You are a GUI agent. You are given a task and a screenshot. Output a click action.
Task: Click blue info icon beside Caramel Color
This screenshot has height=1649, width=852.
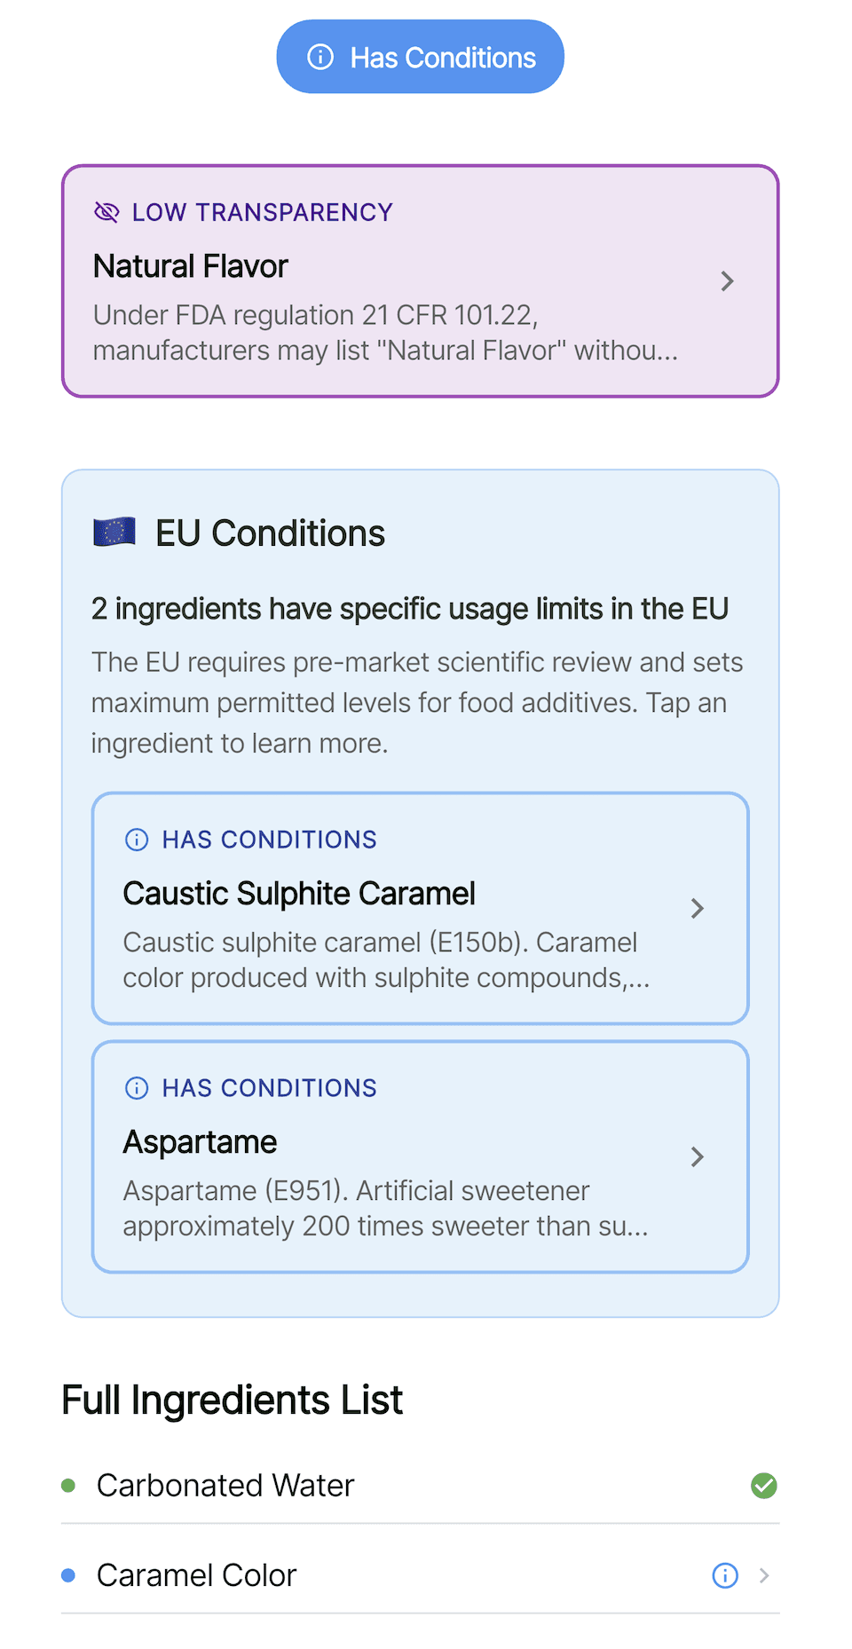coord(725,1575)
